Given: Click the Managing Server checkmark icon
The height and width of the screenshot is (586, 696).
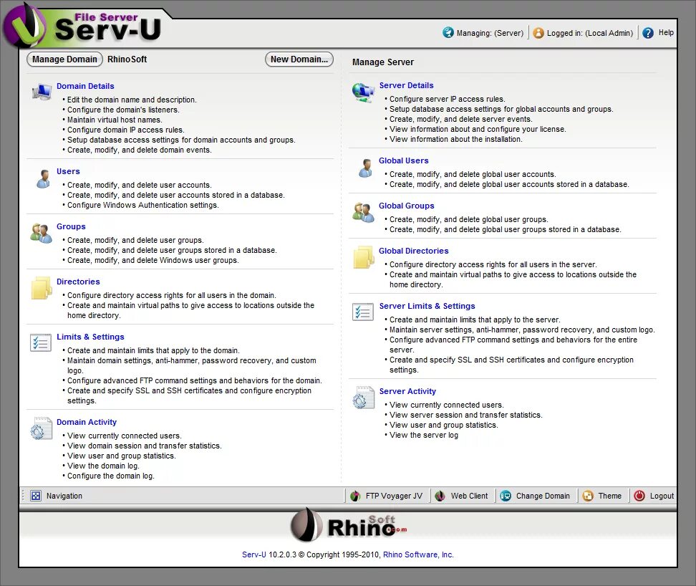Looking at the screenshot, I should [448, 32].
